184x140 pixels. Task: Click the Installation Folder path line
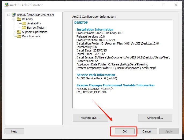click(118, 43)
